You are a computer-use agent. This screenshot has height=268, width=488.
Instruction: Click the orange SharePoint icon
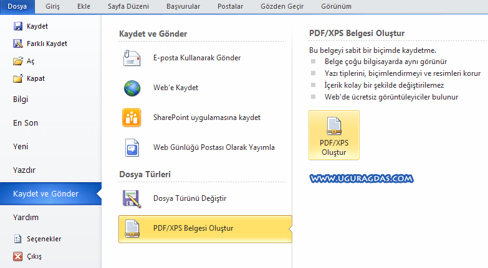pos(132,118)
